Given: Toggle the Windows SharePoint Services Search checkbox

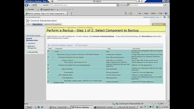Looking at the screenshot, I should 48,57.
